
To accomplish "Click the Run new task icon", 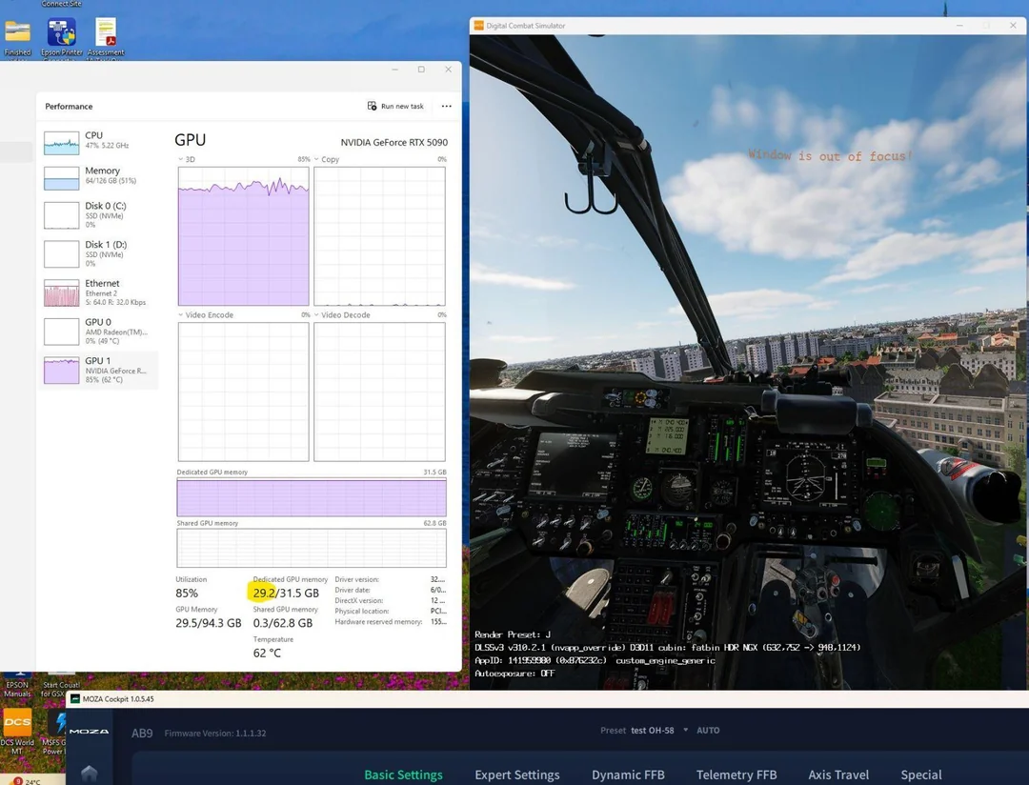I will click(373, 106).
